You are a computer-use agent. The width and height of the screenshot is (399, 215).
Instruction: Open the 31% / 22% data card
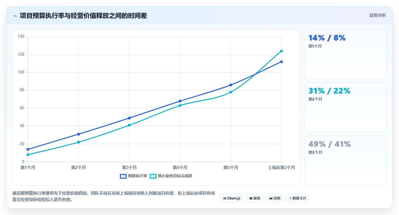point(345,107)
